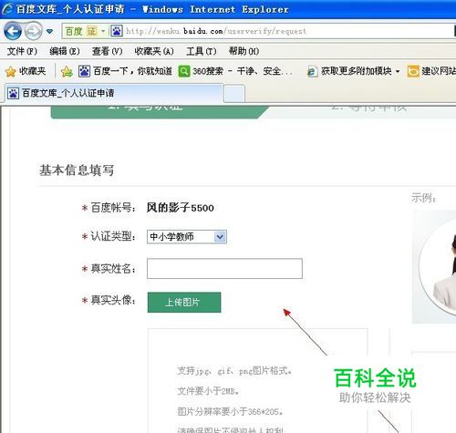This screenshot has height=433, width=456.
Task: Click the Baidu paw icon in address bar
Action: click(117, 31)
